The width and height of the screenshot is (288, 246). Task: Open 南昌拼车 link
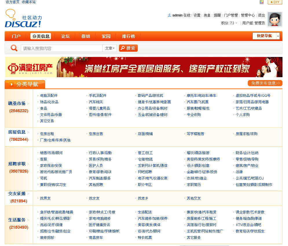[x=96, y=238]
